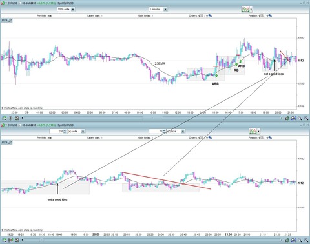
Task: Click the trading chart icon in top chart header
Action: [245, 10]
